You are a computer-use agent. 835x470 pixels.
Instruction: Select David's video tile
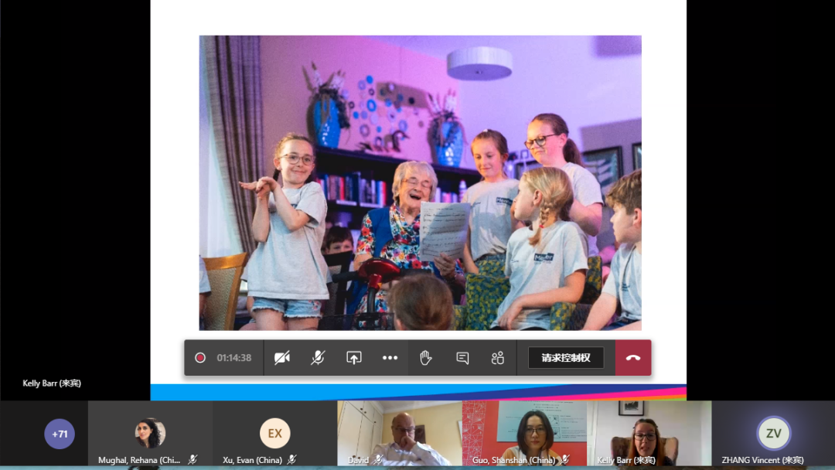(399, 433)
